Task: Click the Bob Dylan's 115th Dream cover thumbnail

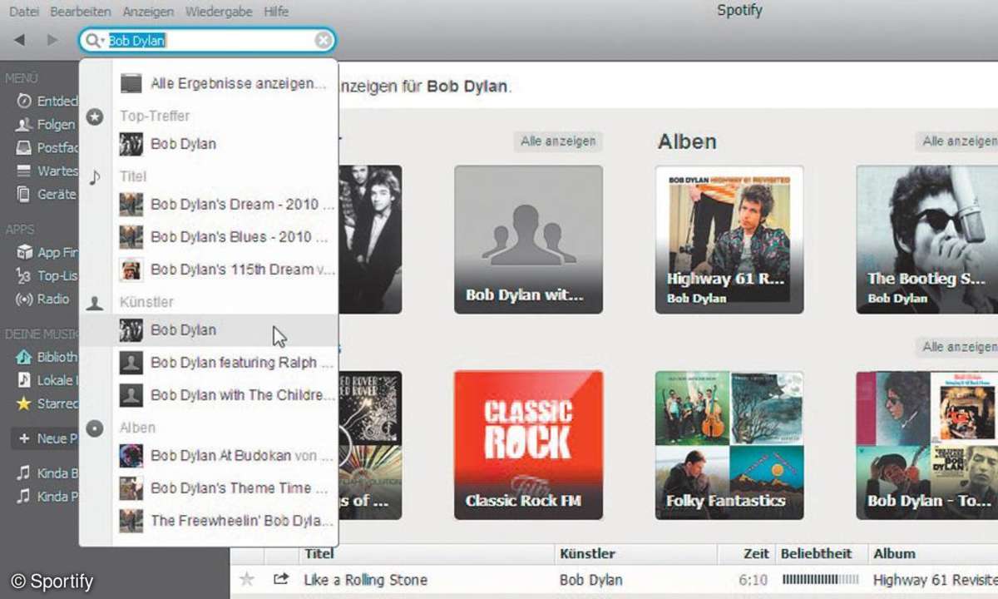Action: coord(131,270)
